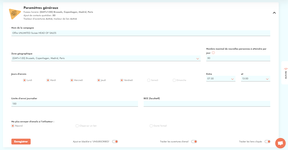Uncheck the Mardi checkbox
Viewport: 288px width, 150px height.
pos(48,80)
